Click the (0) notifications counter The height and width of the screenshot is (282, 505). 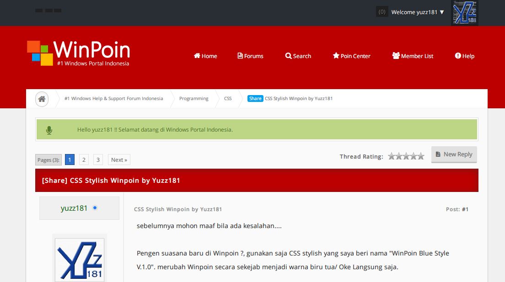click(x=382, y=12)
